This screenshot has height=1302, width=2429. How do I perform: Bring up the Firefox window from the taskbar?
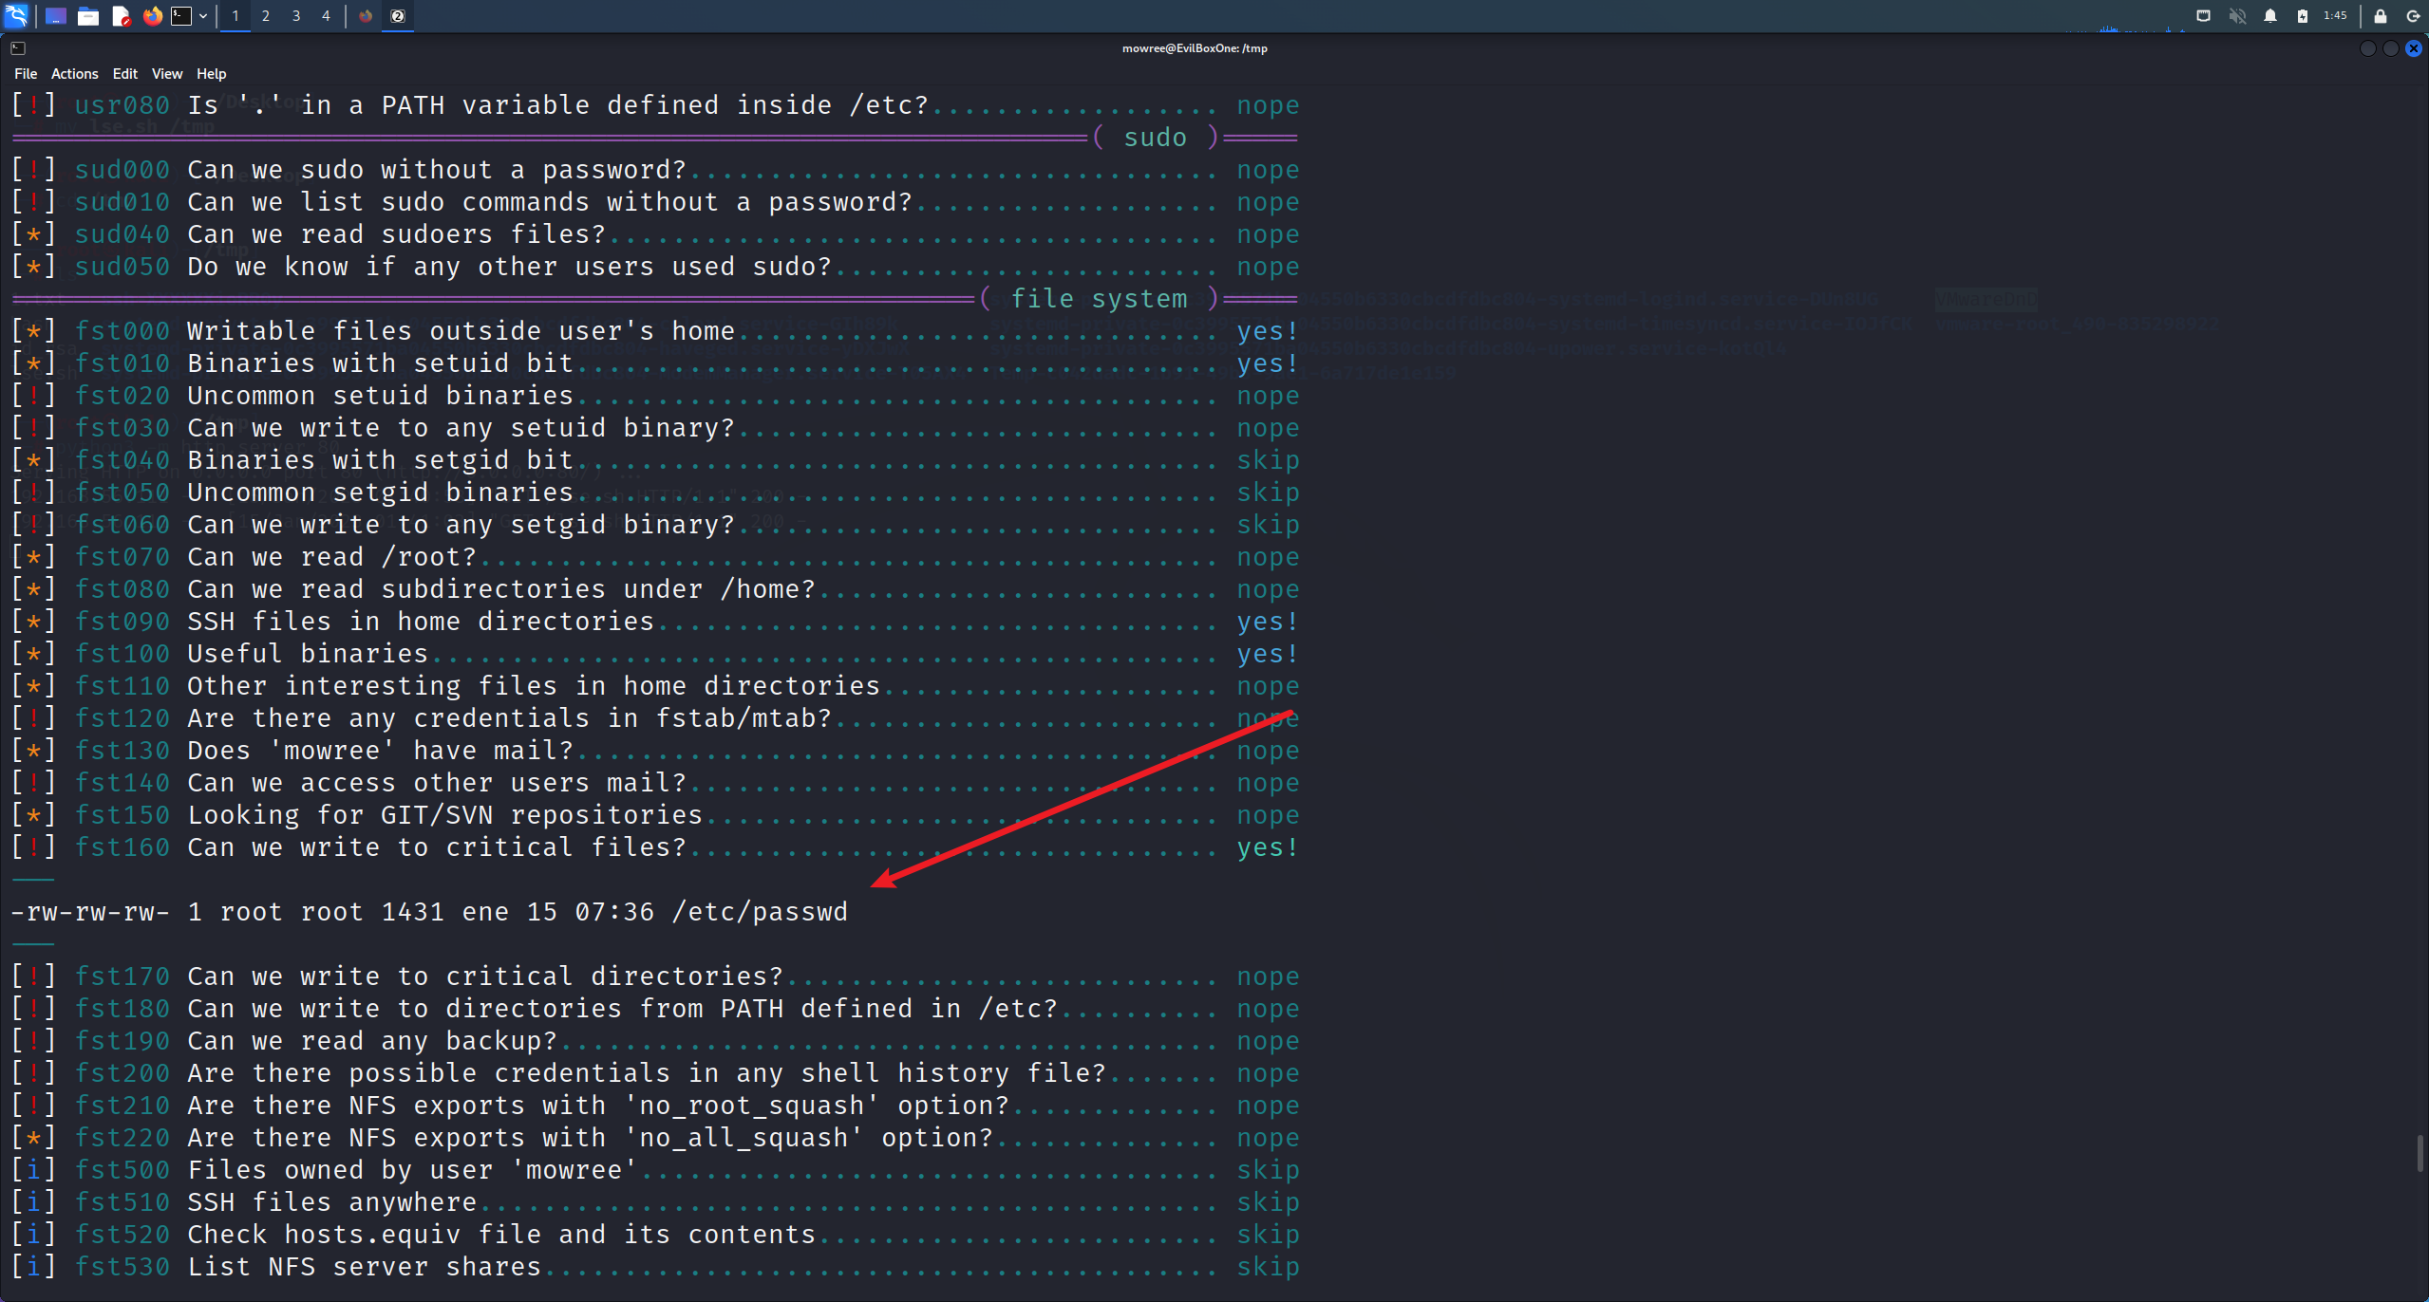pyautogui.click(x=366, y=16)
